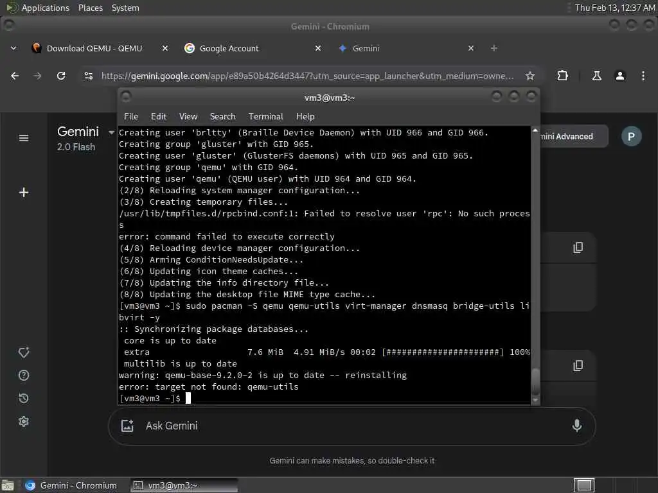Open site information icon in address bar
This screenshot has height=493, width=658.
[x=89, y=76]
